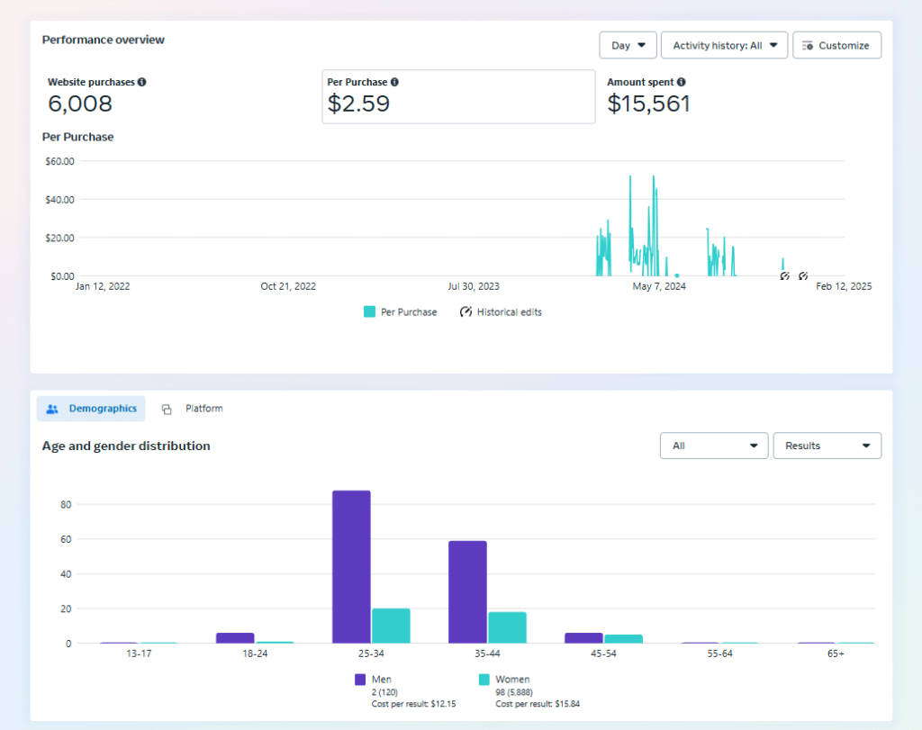Click the Historical edits legend icon
The width and height of the screenshot is (922, 730).
466,312
